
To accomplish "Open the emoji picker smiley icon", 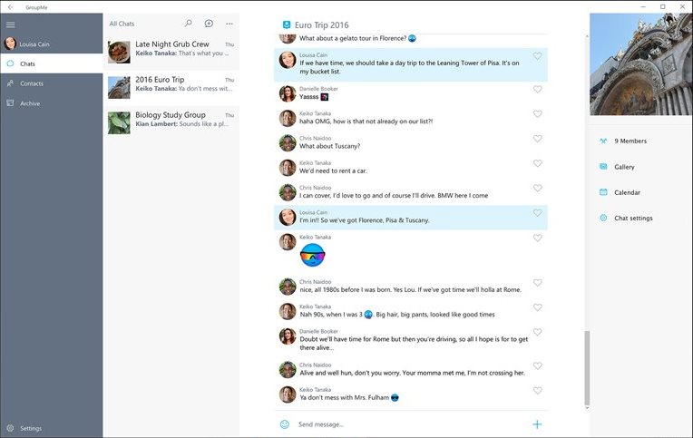I will [x=285, y=424].
